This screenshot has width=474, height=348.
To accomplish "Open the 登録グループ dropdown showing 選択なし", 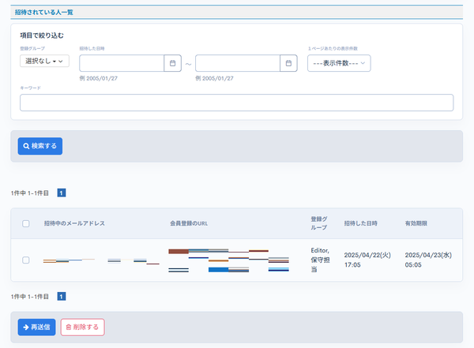I will (x=44, y=61).
